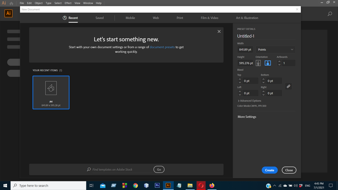
Task: Switch to the Print tab
Action: (180, 18)
